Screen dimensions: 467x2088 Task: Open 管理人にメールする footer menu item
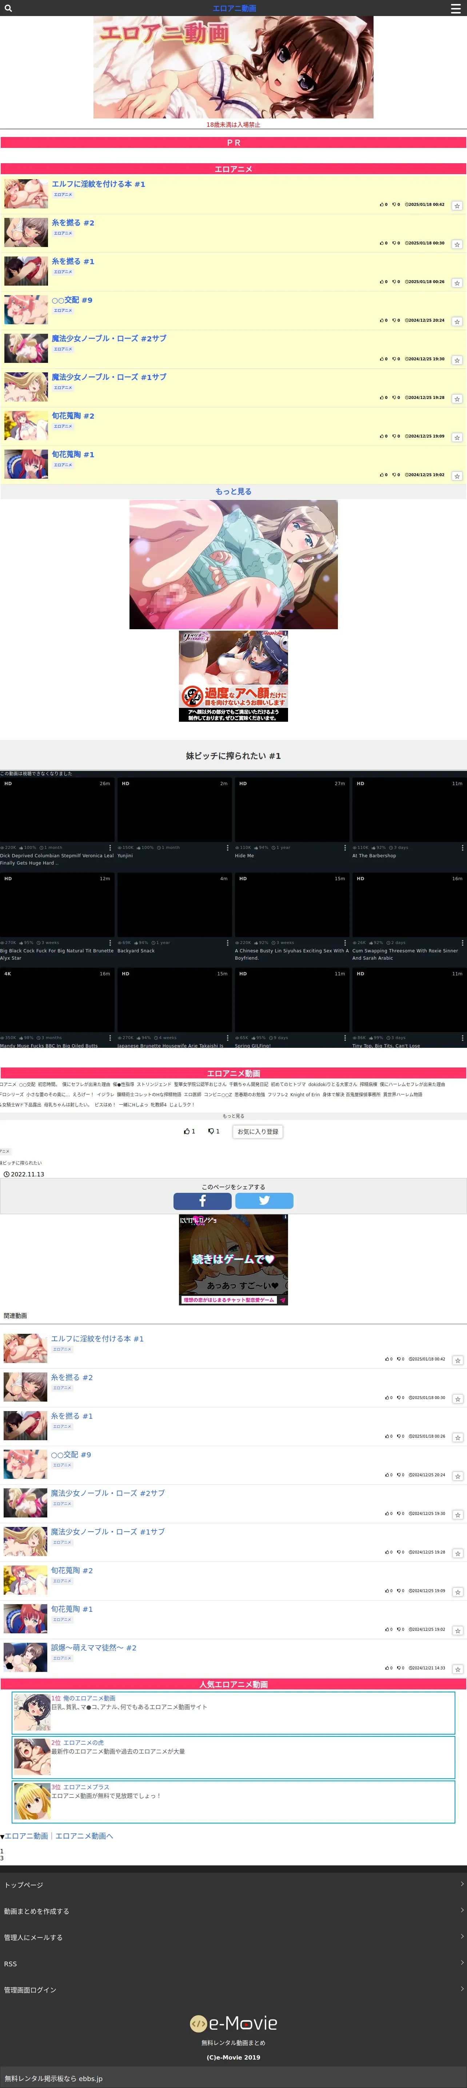233,1937
